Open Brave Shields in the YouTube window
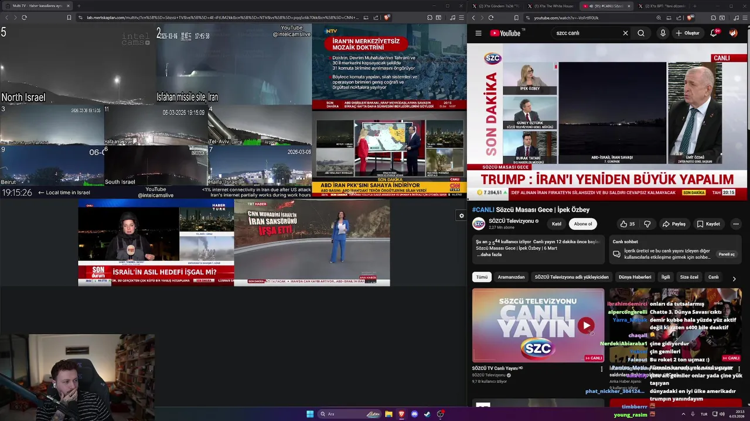Viewport: 750px width, 421px height. pos(690,18)
